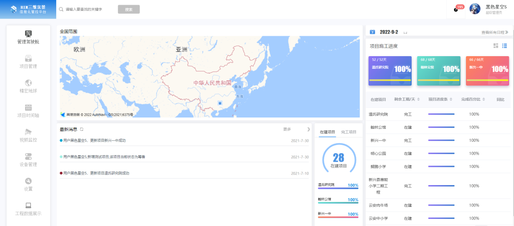Select 鲲鹏小学 row in project table

pos(438,167)
